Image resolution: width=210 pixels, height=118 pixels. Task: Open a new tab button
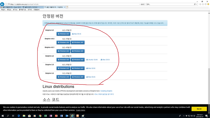(x=67, y=7)
